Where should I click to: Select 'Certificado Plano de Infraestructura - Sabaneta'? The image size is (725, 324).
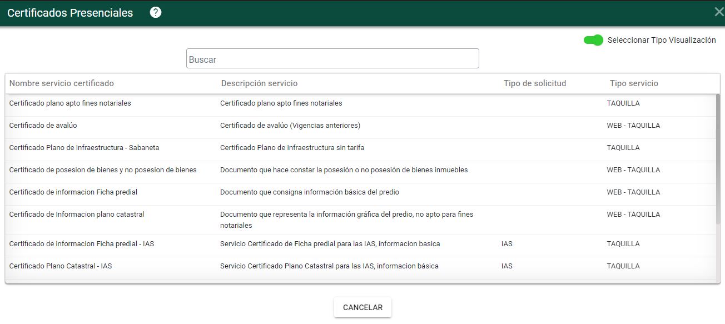85,148
